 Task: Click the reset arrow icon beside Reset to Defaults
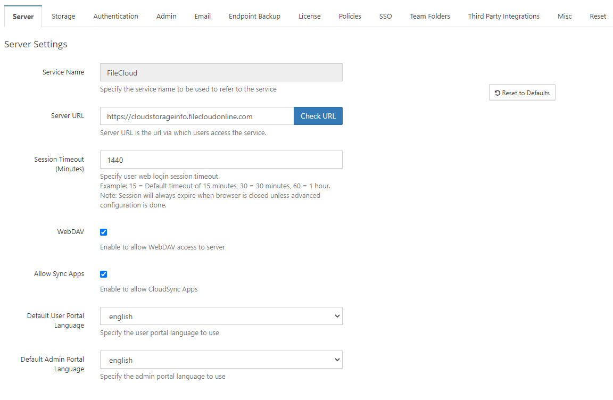pos(496,92)
